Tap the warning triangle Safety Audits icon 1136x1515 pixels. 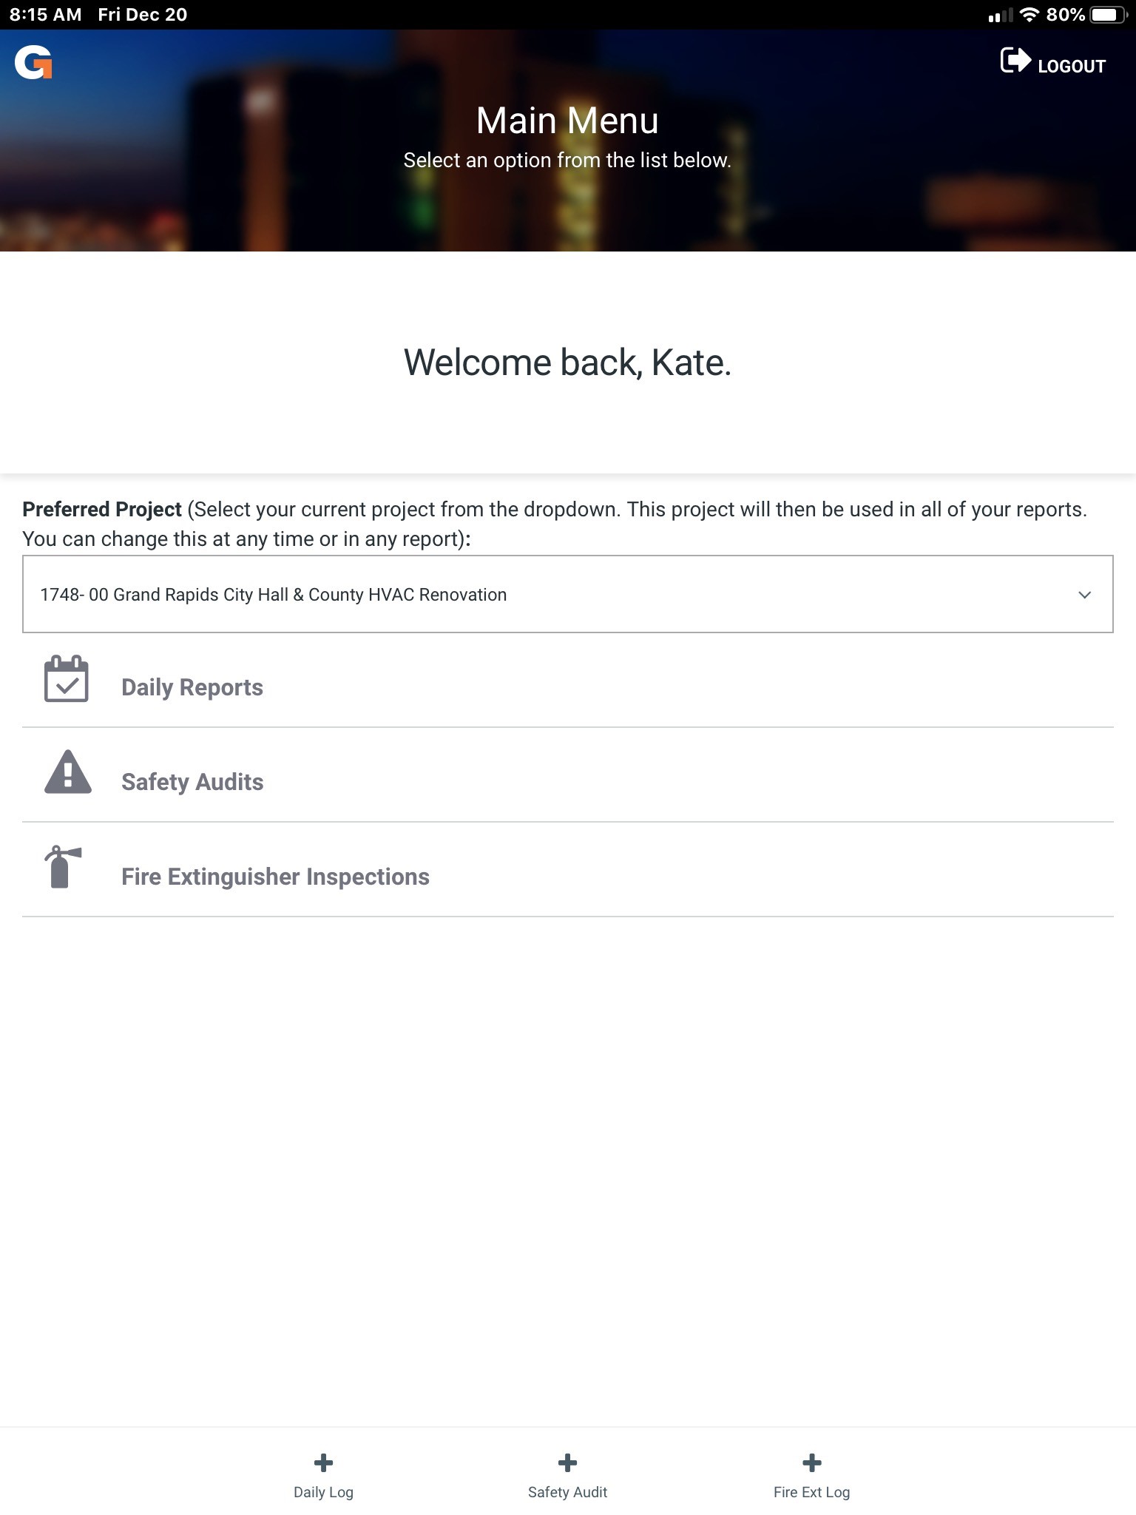pyautogui.click(x=68, y=772)
